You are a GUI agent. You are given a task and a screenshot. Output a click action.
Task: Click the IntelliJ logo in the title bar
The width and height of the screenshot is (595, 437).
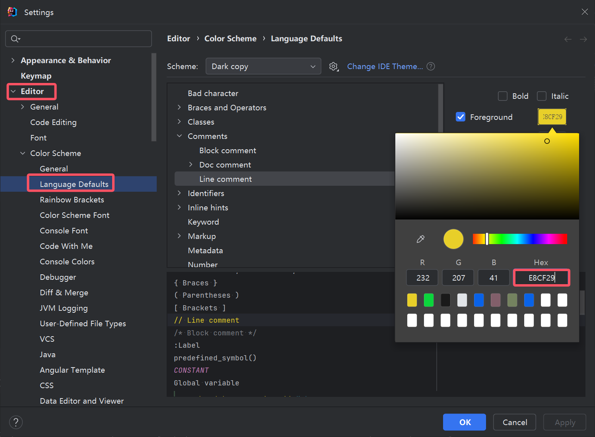pyautogui.click(x=12, y=12)
